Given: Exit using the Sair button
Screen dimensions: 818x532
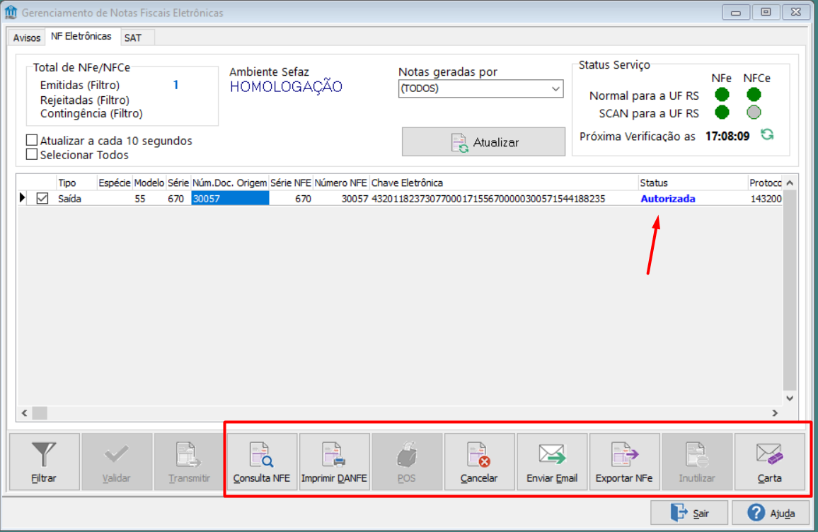Looking at the screenshot, I should click(689, 513).
